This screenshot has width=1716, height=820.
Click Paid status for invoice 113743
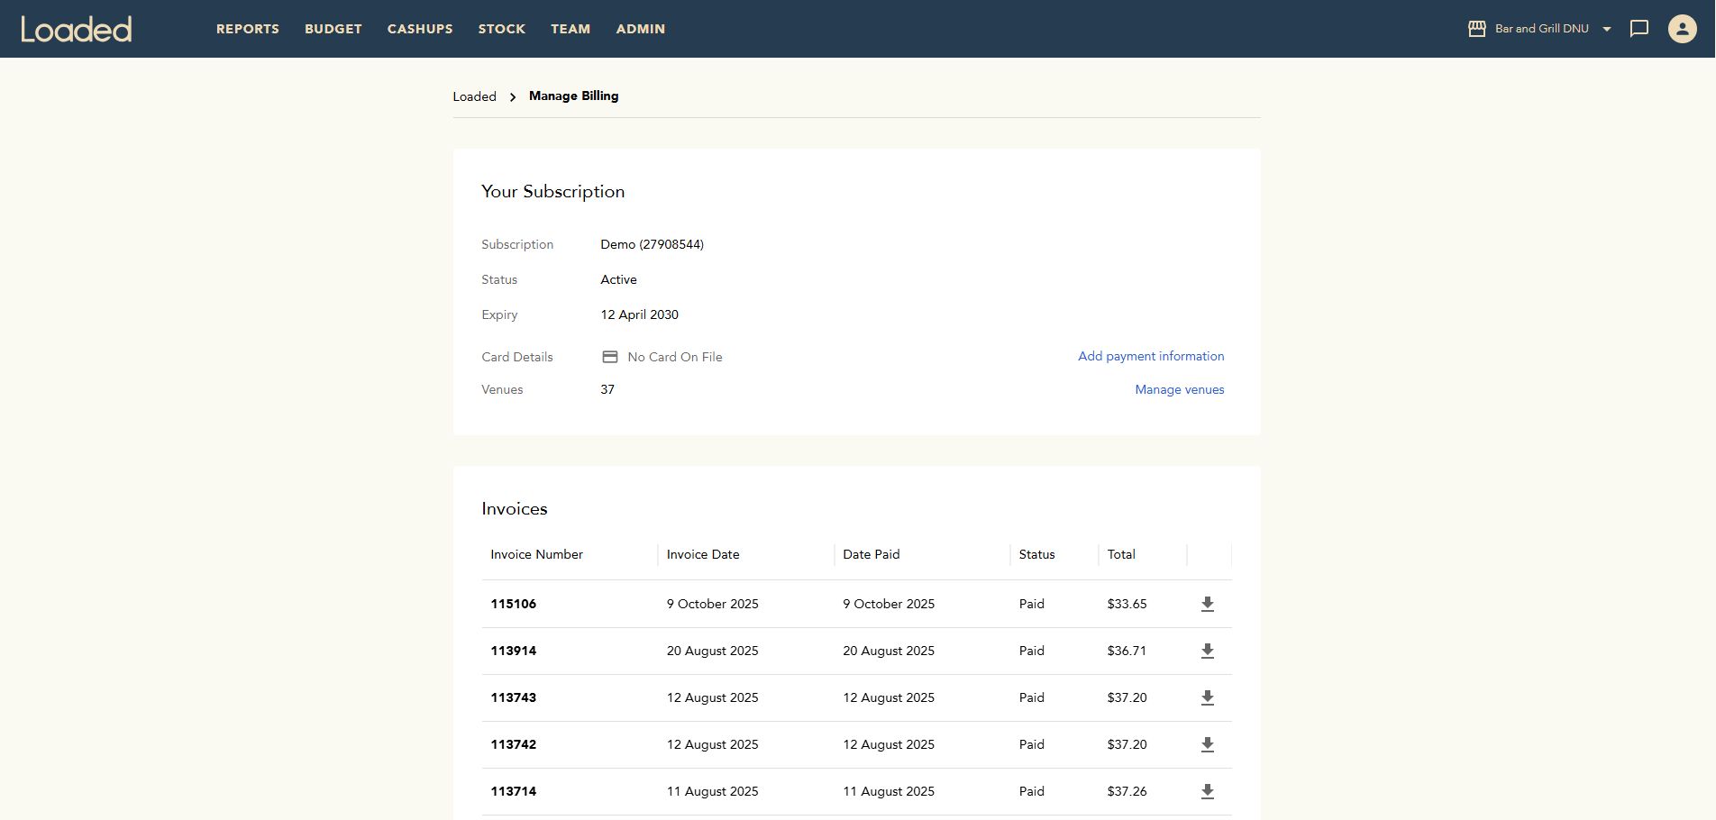tap(1031, 697)
